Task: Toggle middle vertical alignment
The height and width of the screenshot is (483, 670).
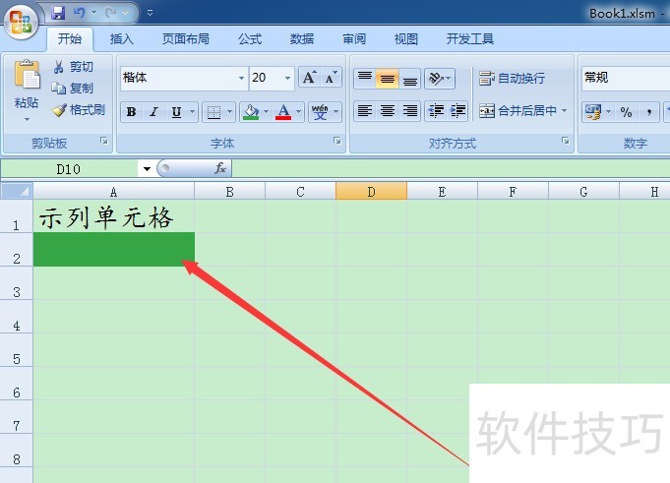Action: pos(387,78)
